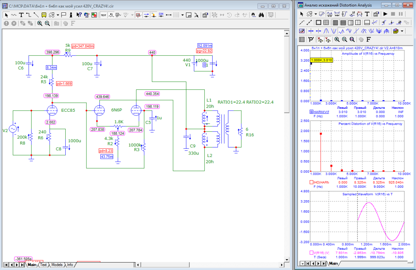Switch to the Text tab
The image size is (416, 270).
[43, 265]
